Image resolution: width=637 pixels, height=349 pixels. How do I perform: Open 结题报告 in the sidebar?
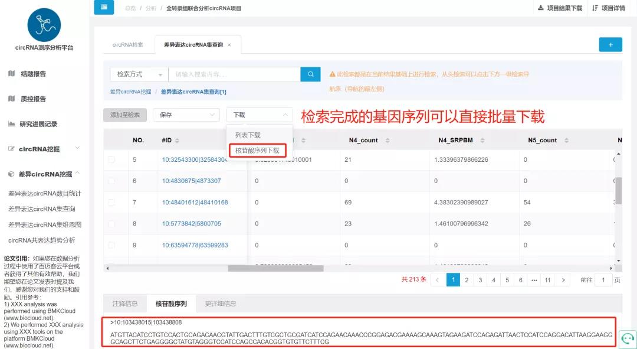(x=33, y=74)
